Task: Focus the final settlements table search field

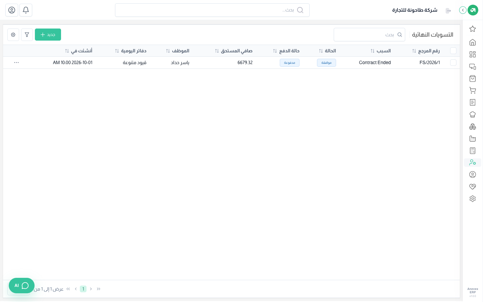Action: [x=369, y=35]
